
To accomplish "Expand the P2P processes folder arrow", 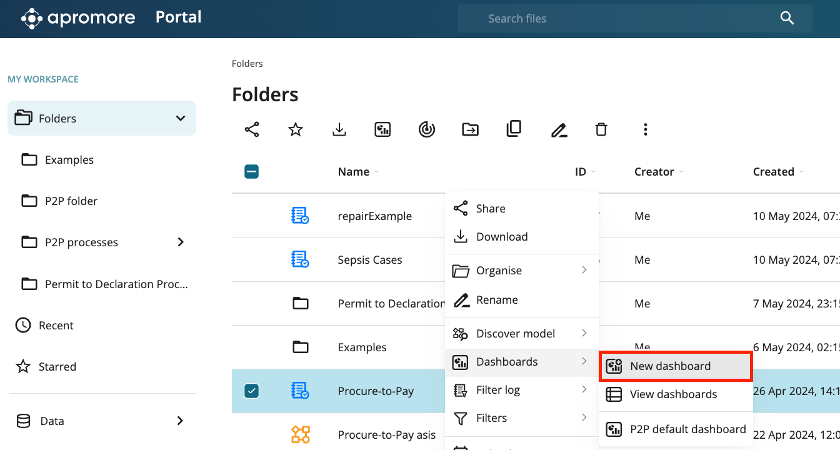I will pyautogui.click(x=181, y=242).
